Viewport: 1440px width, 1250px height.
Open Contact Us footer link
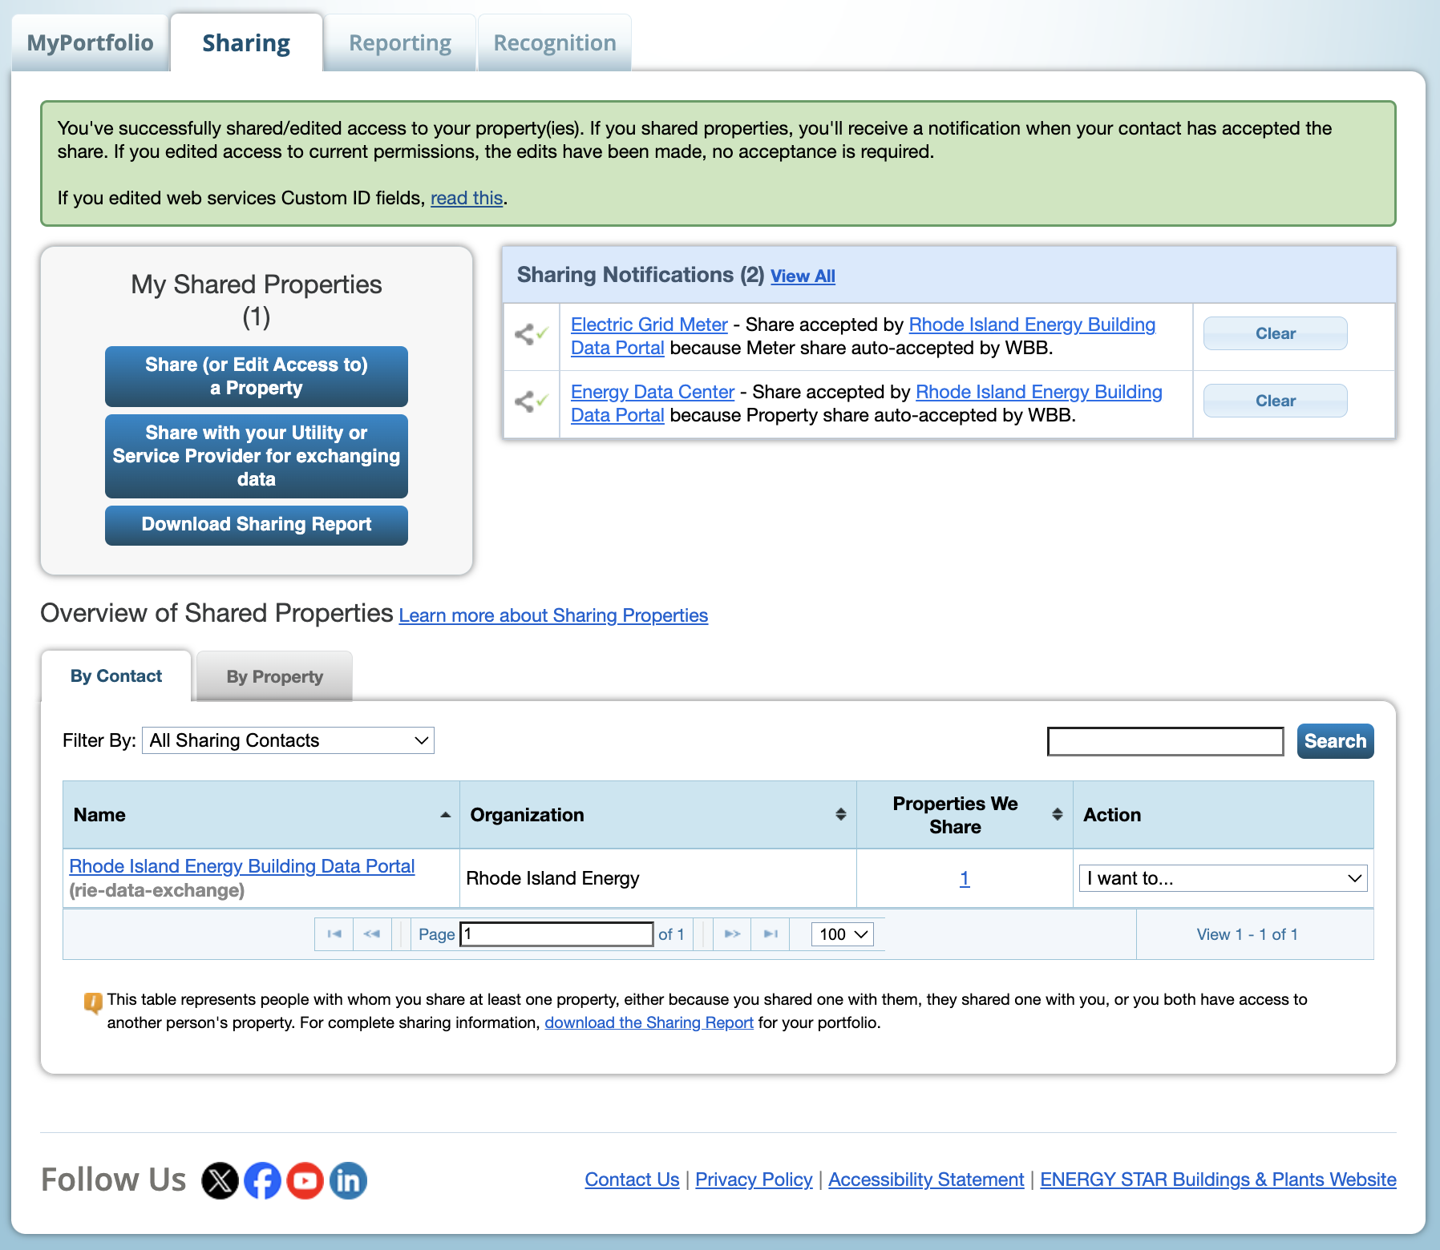click(632, 1179)
